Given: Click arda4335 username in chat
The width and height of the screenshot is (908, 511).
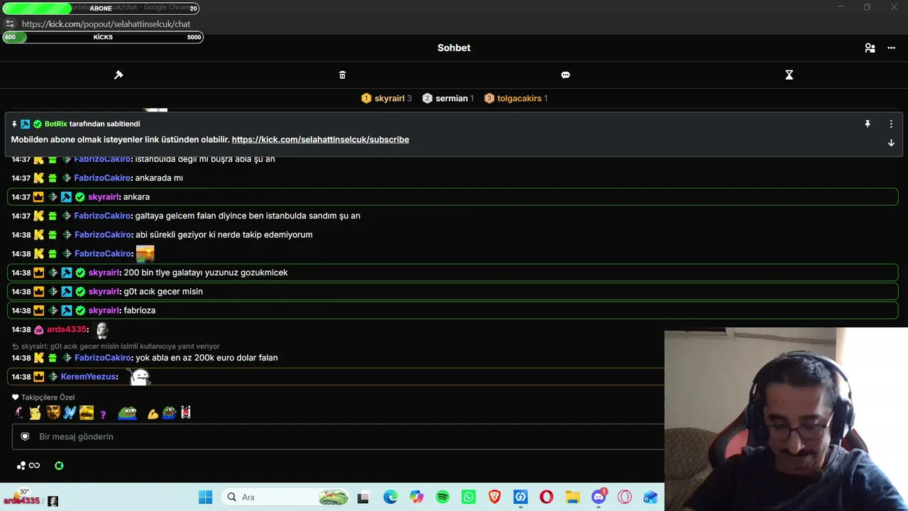Looking at the screenshot, I should (x=67, y=329).
